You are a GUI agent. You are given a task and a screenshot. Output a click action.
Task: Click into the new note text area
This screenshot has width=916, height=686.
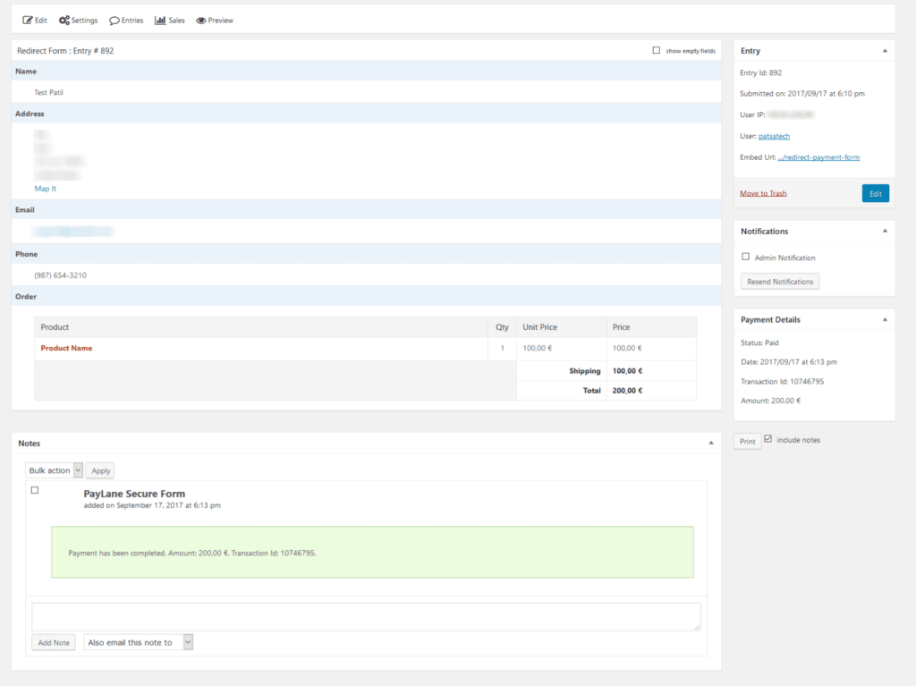pos(366,616)
